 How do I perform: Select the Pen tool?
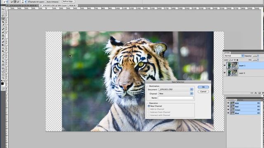point(3,55)
